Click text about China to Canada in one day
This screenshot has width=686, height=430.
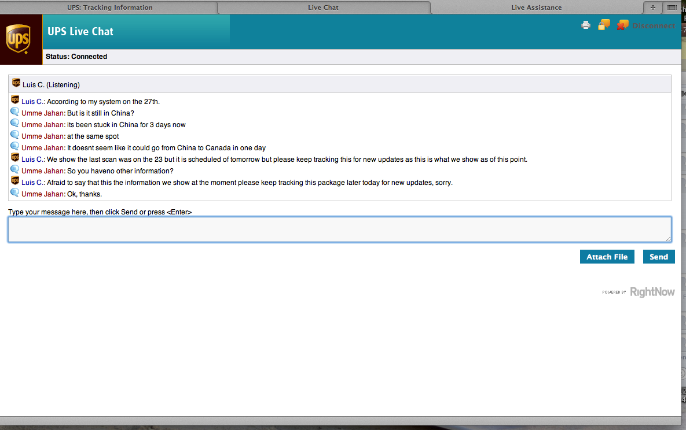tap(166, 148)
